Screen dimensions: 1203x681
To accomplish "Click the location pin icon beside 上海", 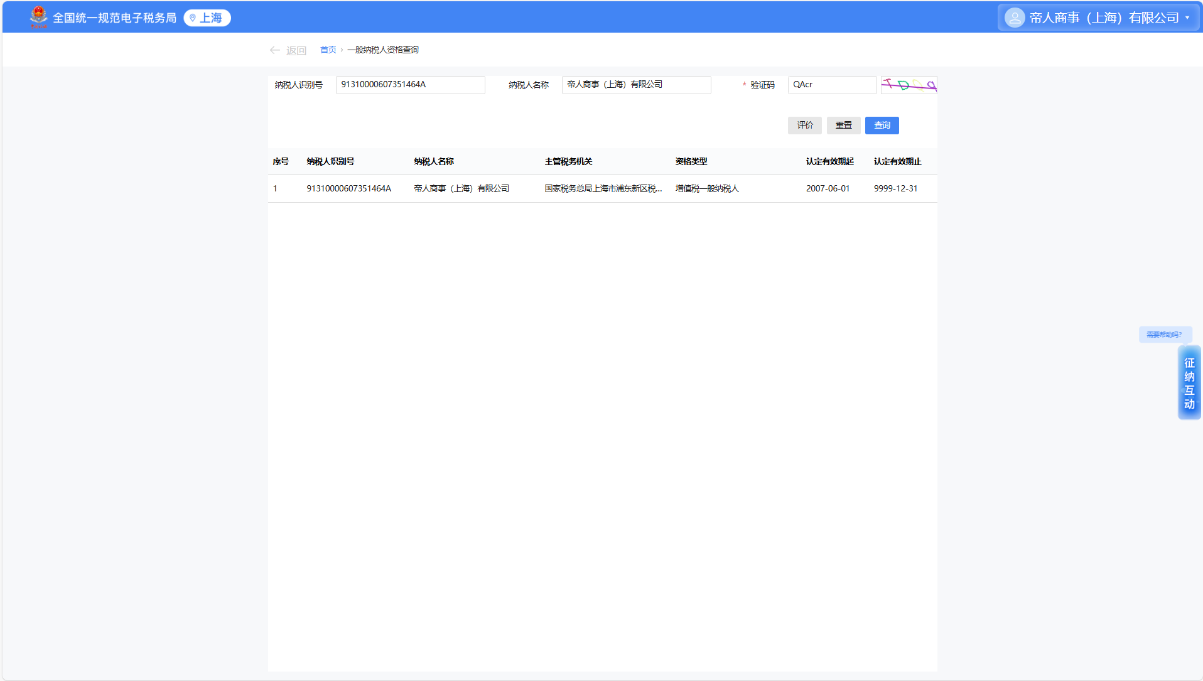I will coord(193,18).
